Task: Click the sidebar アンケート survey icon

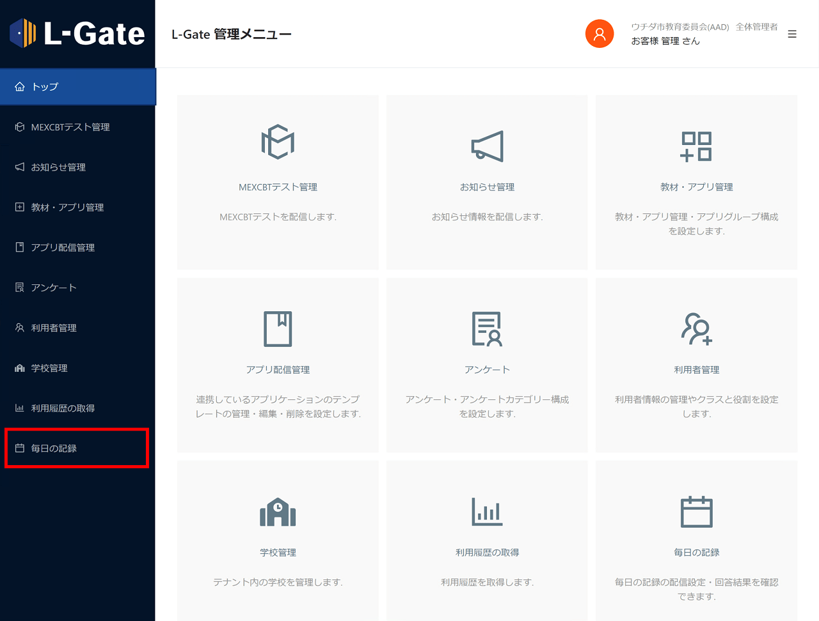Action: [x=20, y=287]
